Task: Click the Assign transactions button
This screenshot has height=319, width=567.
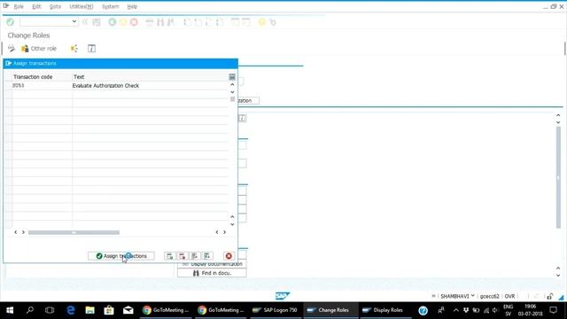Action: (121, 256)
